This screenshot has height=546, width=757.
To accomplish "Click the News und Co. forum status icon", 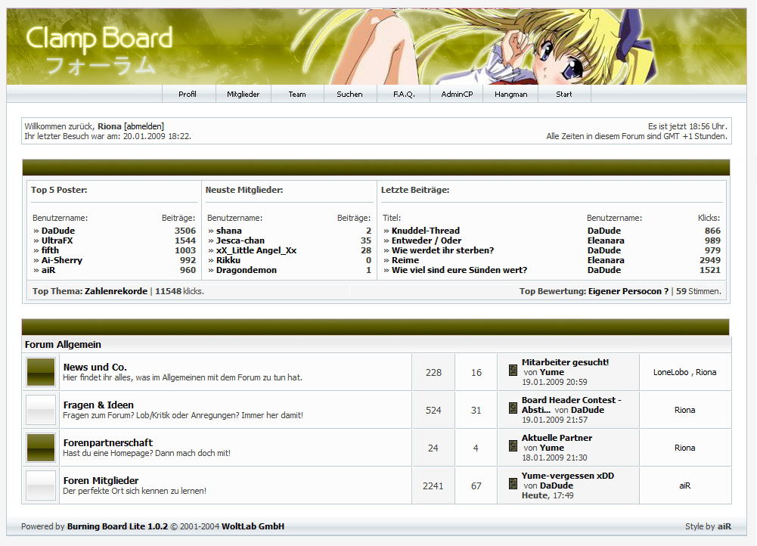I will 41,372.
